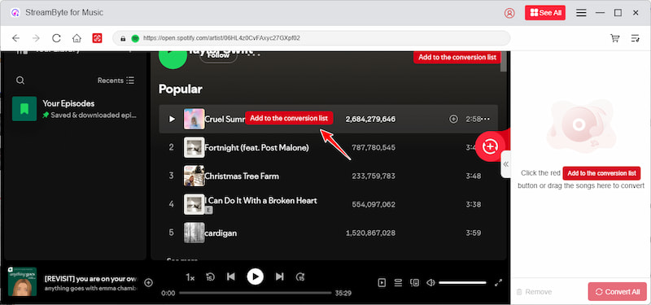The height and width of the screenshot is (305, 651).
Task: Click the Christmas Tree Farm thumbnail
Action: tap(194, 176)
